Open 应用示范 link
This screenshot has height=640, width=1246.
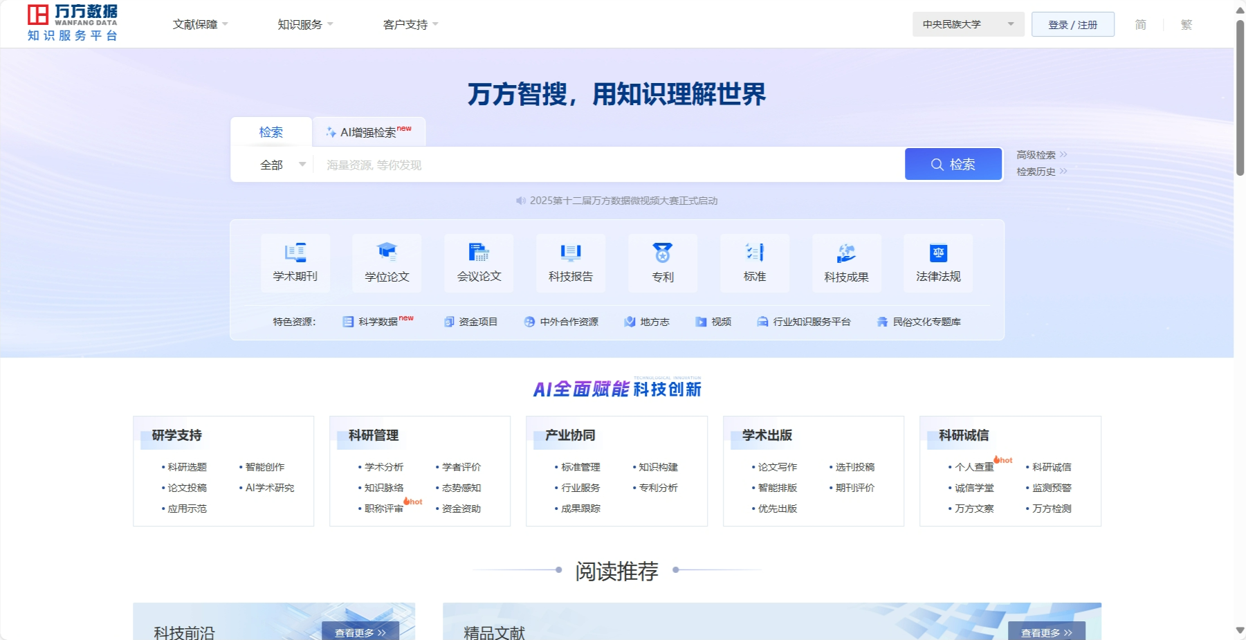[x=187, y=509]
